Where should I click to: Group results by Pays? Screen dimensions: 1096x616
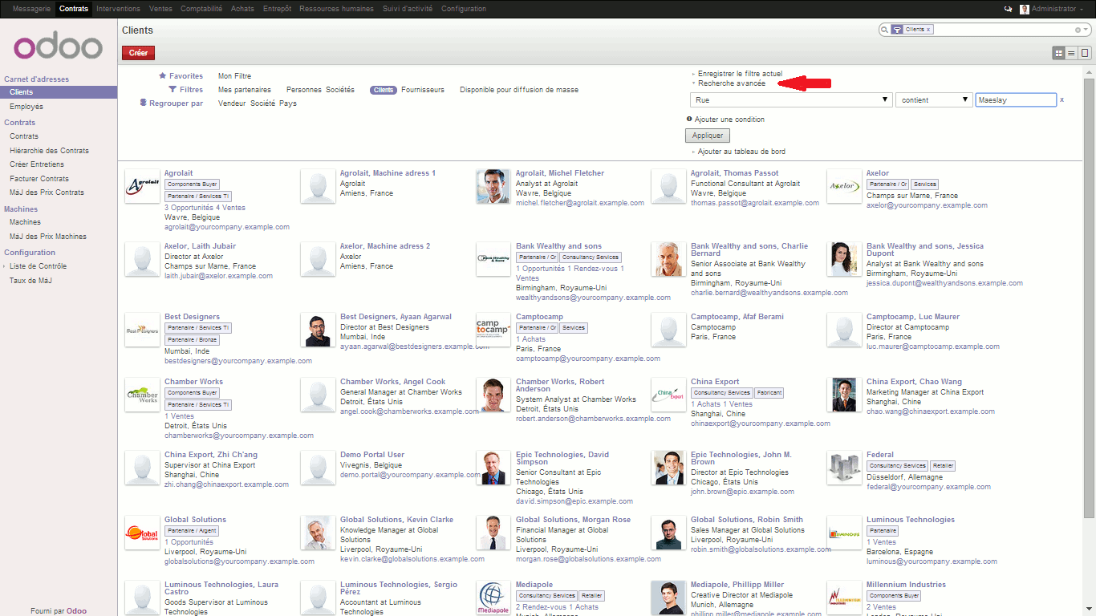(x=288, y=103)
